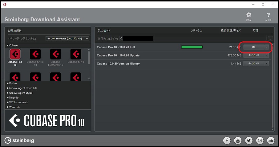Browse for the destination folder (… button)
Screen dimensions: 279x147
point(270,39)
